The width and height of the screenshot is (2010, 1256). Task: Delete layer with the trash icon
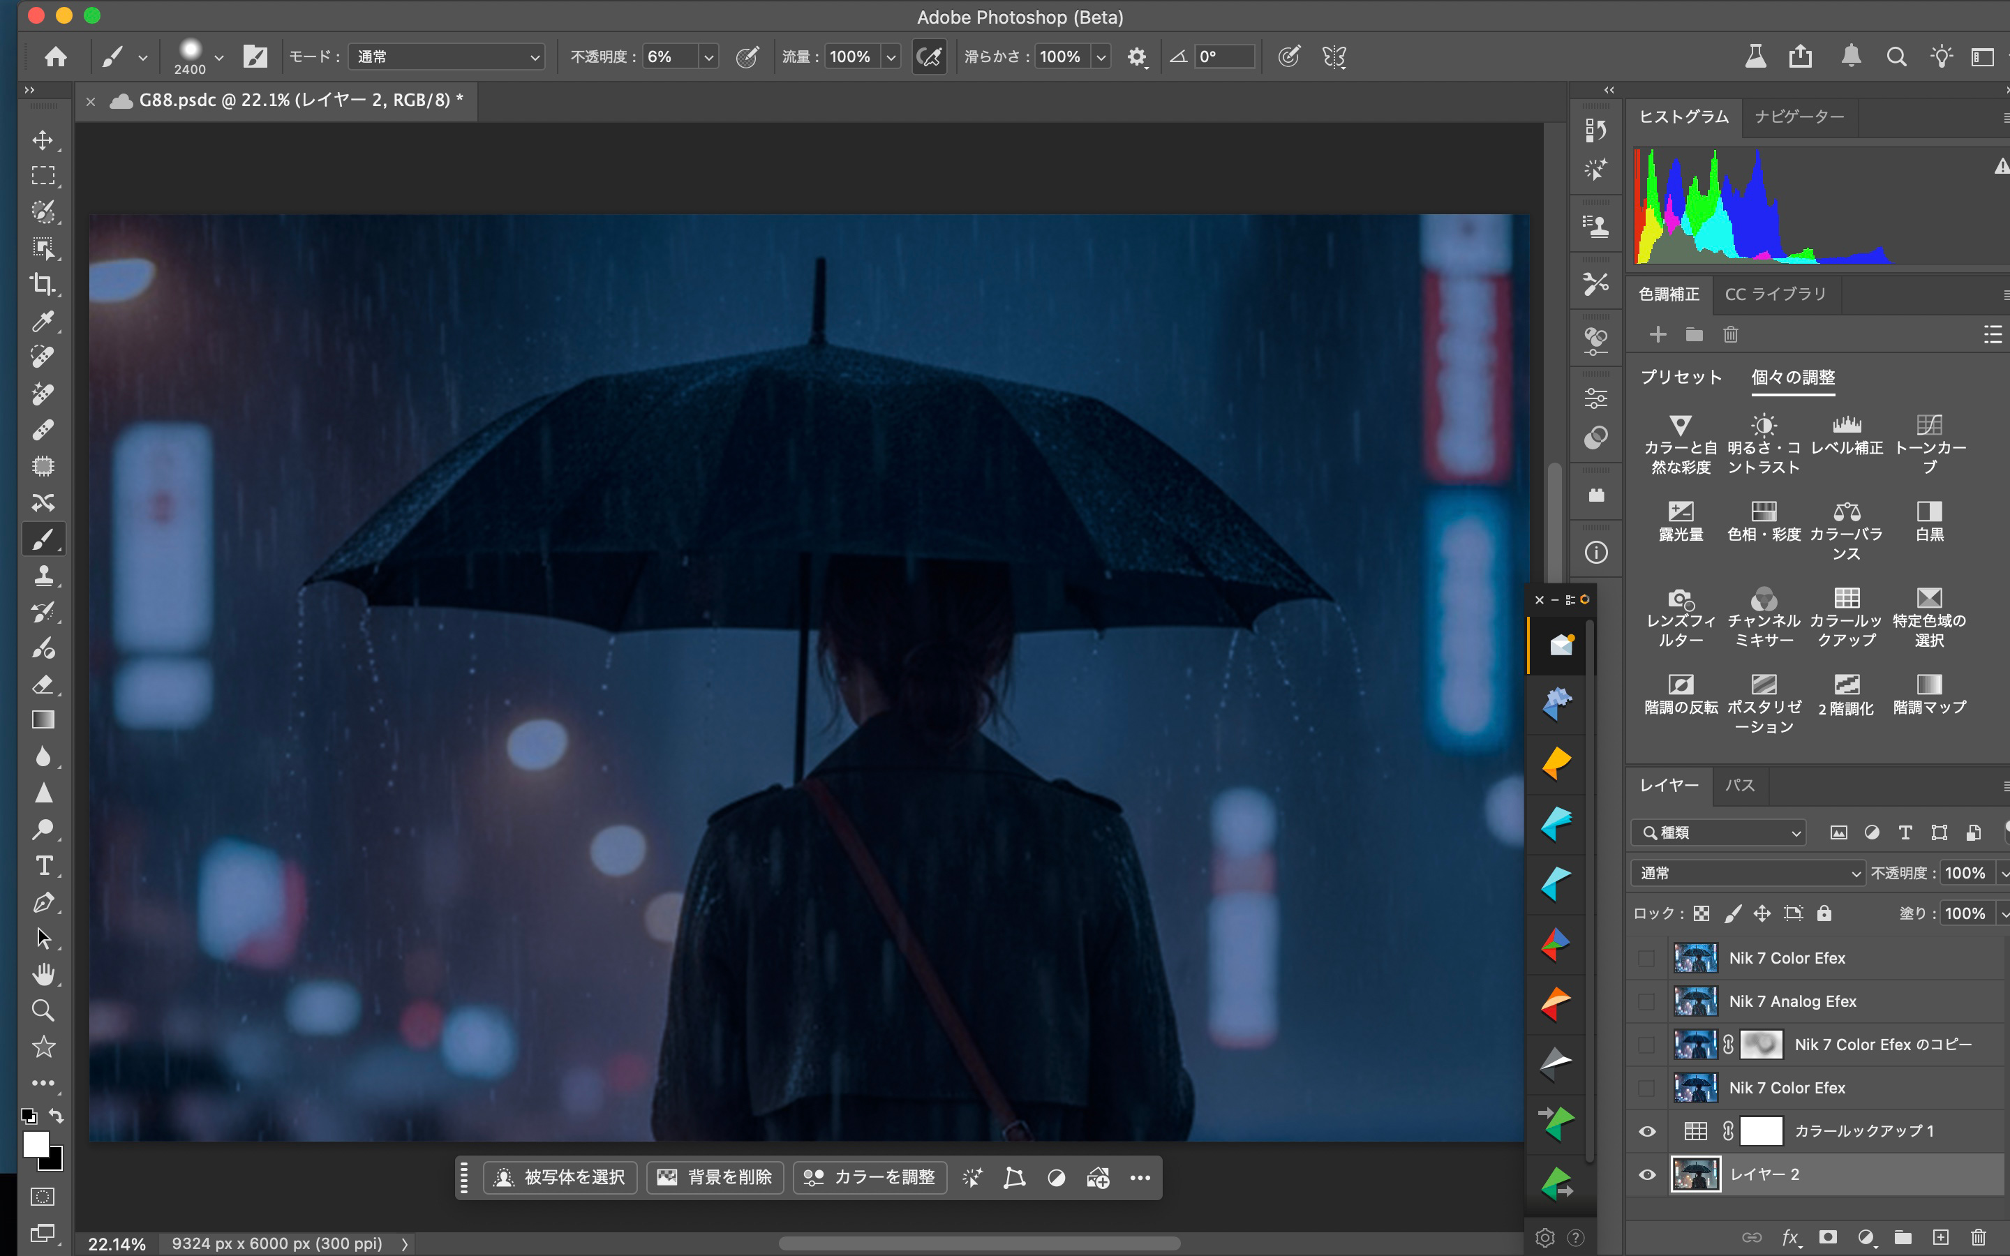point(1979,1237)
